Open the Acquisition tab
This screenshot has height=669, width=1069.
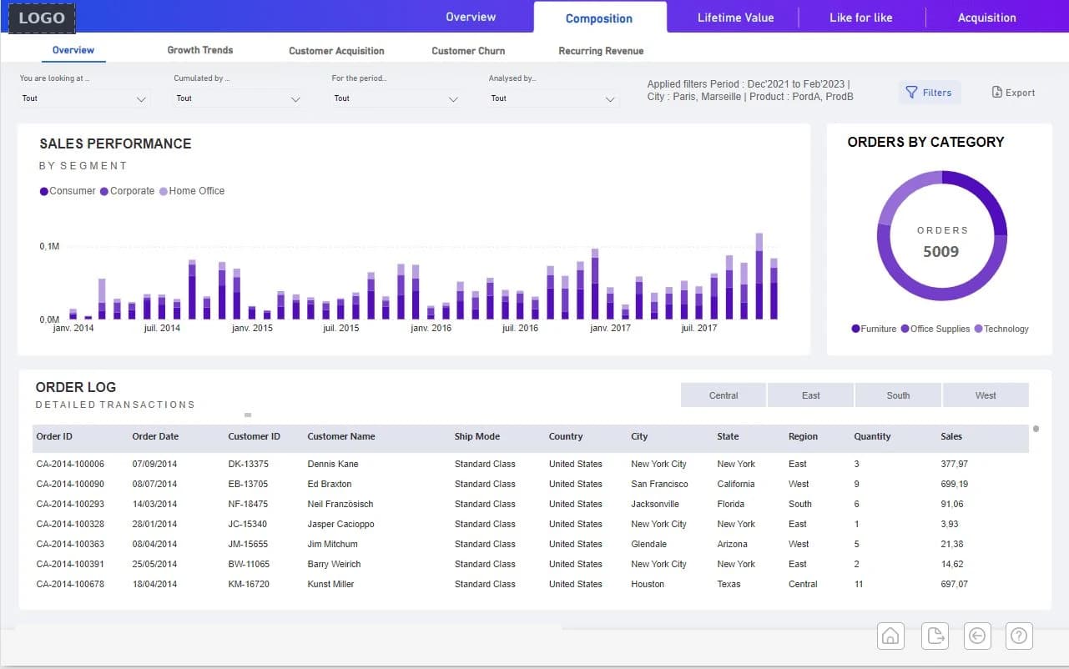pyautogui.click(x=987, y=18)
